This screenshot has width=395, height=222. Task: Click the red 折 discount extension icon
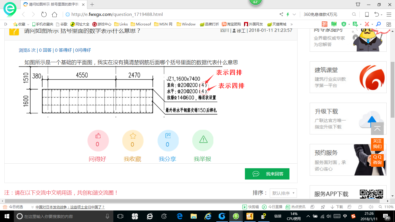tap(325, 24)
